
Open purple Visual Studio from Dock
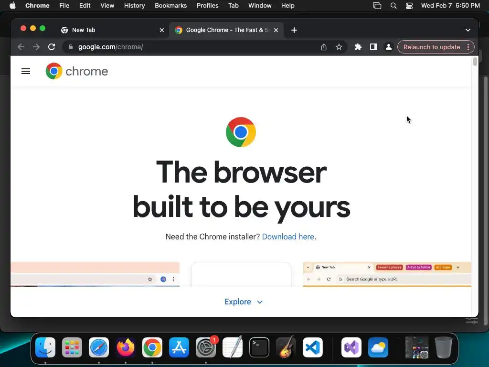(x=351, y=347)
